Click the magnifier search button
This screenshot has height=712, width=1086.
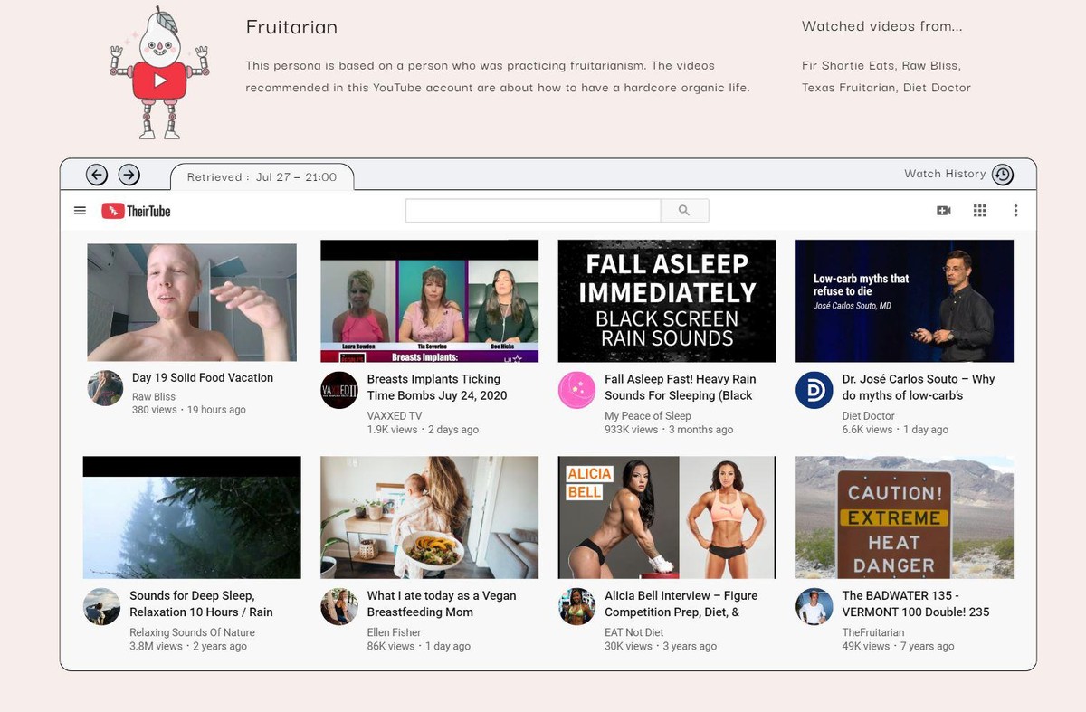(x=684, y=211)
